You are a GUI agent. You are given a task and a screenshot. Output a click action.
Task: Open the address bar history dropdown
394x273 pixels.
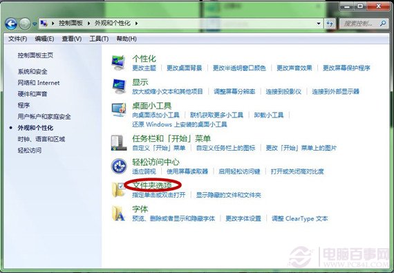coord(319,23)
